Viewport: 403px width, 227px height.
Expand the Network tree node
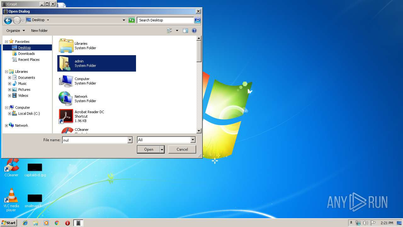(x=6, y=125)
